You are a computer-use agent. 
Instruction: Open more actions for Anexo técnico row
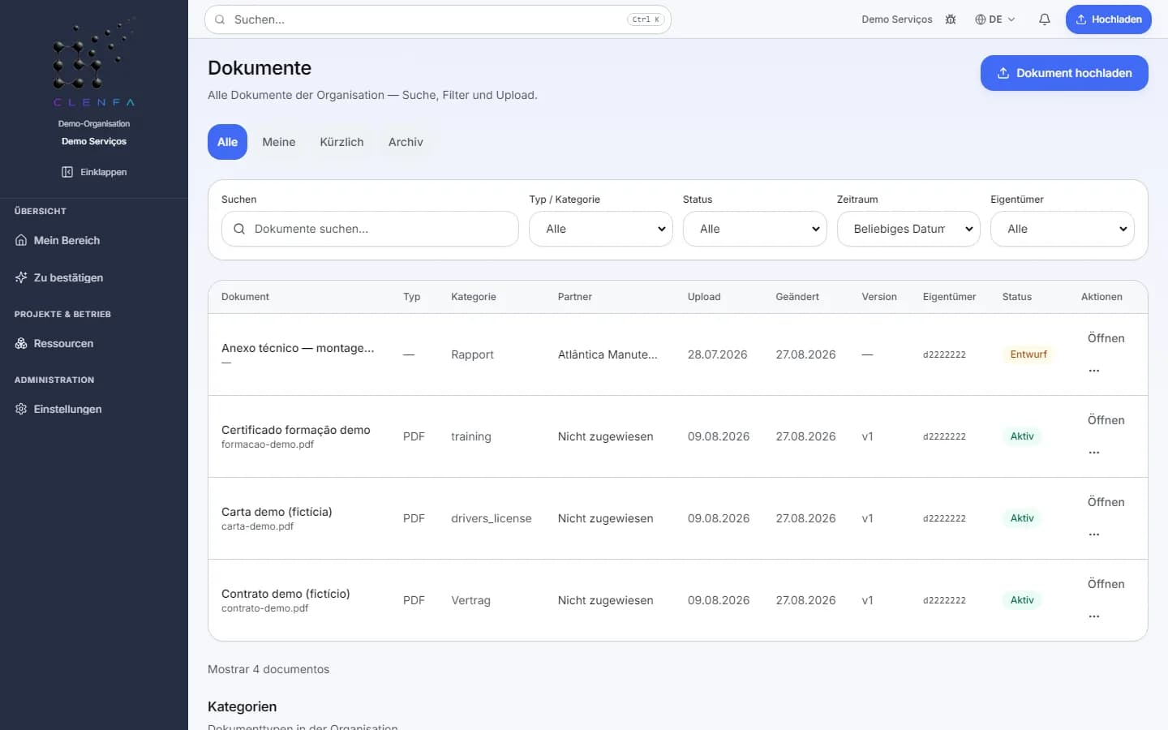tap(1094, 371)
